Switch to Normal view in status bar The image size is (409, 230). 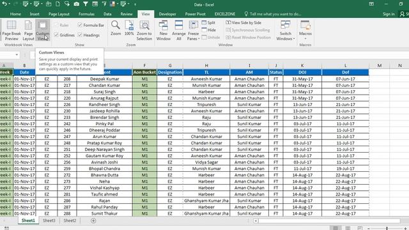click(336, 228)
